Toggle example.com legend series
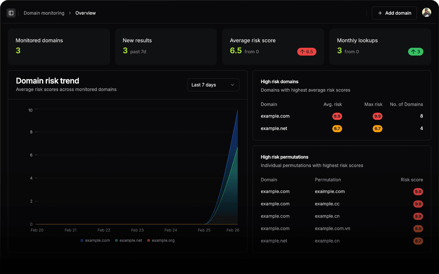The width and height of the screenshot is (439, 274). click(x=95, y=240)
